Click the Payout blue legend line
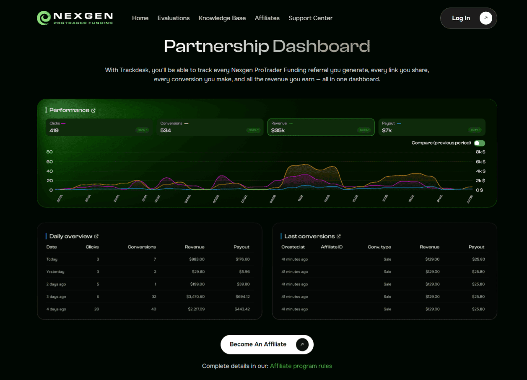 [399, 124]
